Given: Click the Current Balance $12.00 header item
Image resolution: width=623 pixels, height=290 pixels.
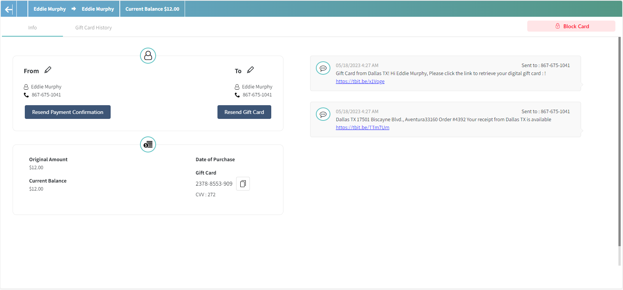Looking at the screenshot, I should [152, 9].
